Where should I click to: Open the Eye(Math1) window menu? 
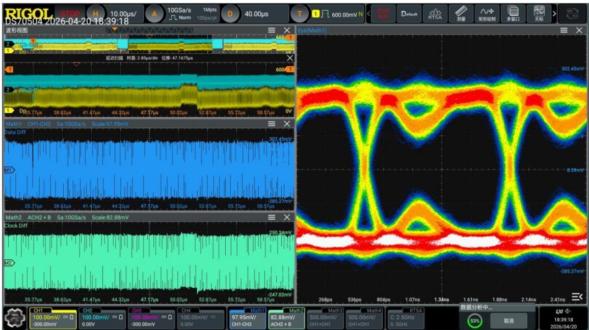pyautogui.click(x=564, y=31)
